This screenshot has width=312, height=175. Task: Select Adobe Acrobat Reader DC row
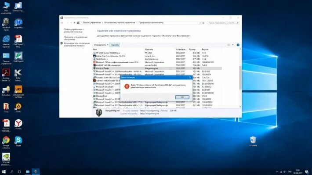pos(106,81)
